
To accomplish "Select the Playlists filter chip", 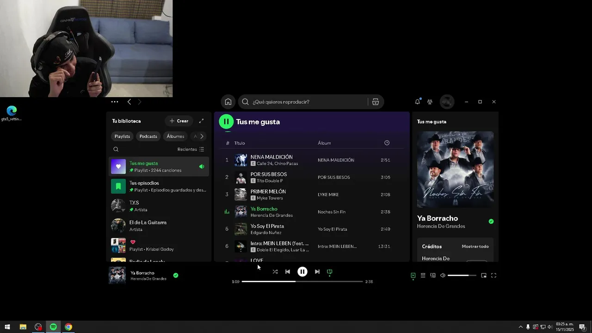I will click(x=123, y=136).
